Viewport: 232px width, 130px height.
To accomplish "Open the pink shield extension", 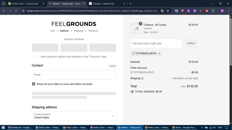I will pyautogui.click(x=182, y=11).
